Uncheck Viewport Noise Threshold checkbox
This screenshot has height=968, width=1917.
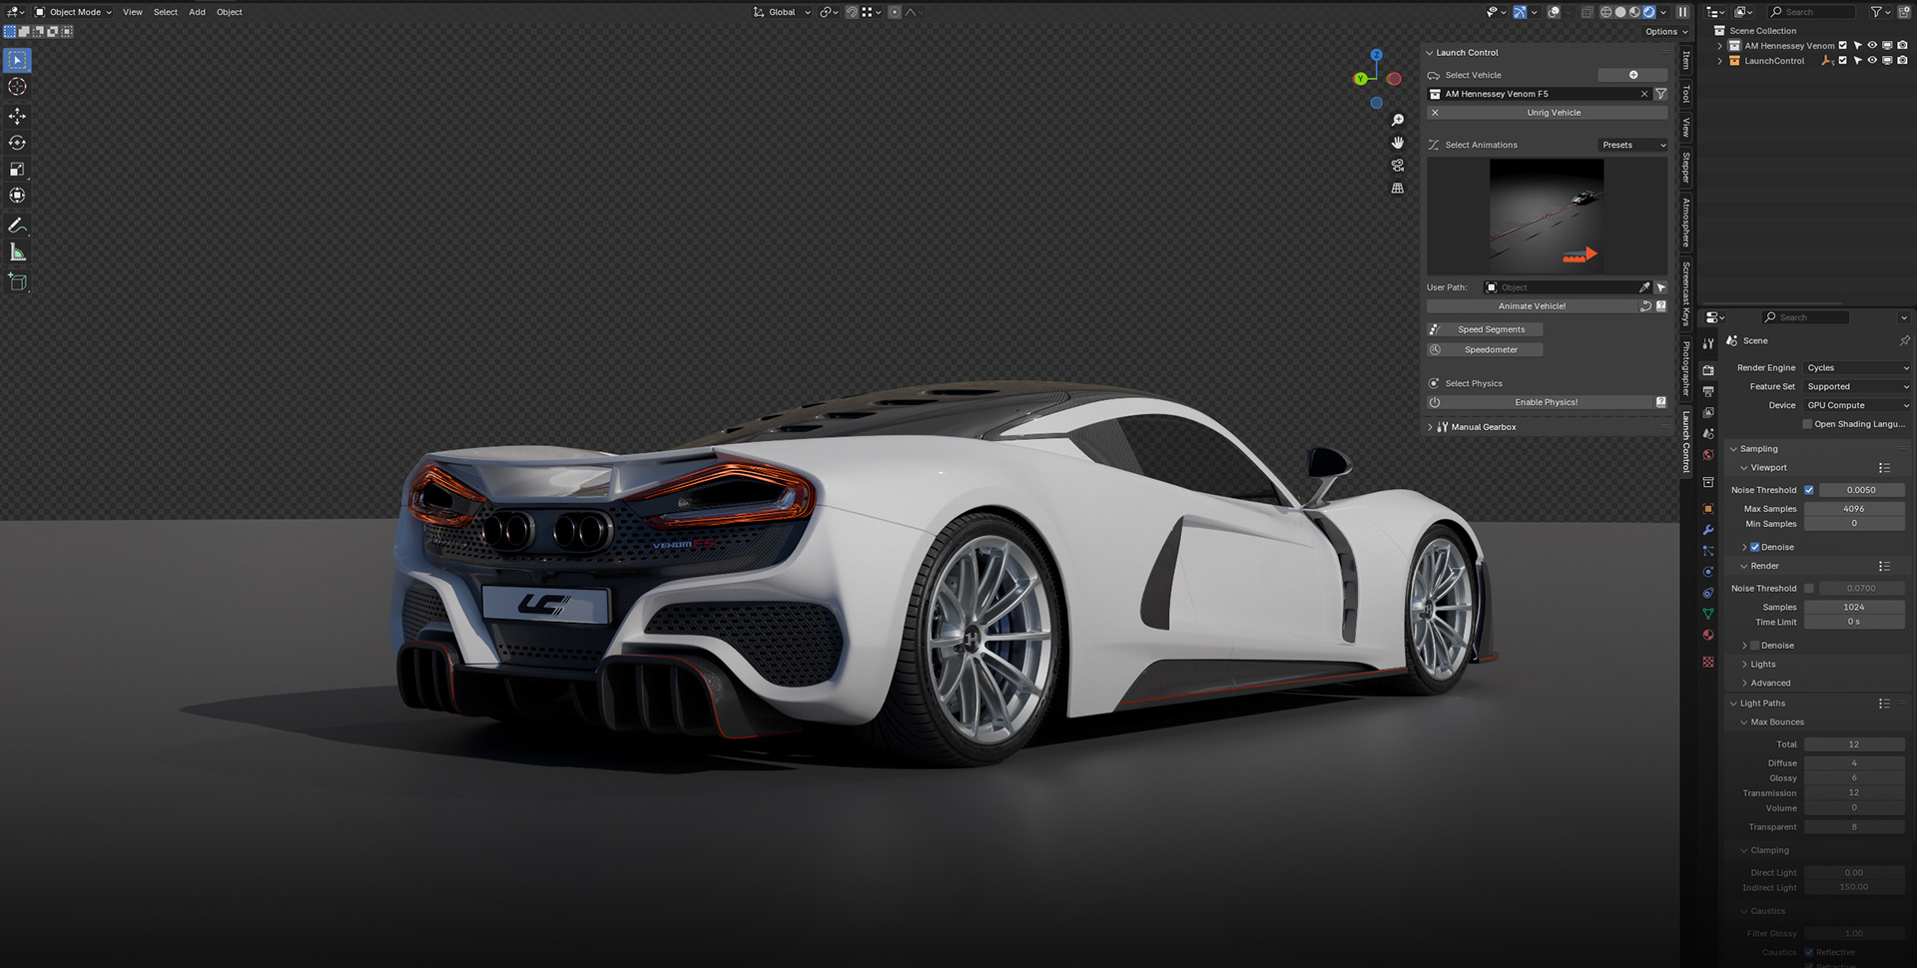coord(1808,490)
